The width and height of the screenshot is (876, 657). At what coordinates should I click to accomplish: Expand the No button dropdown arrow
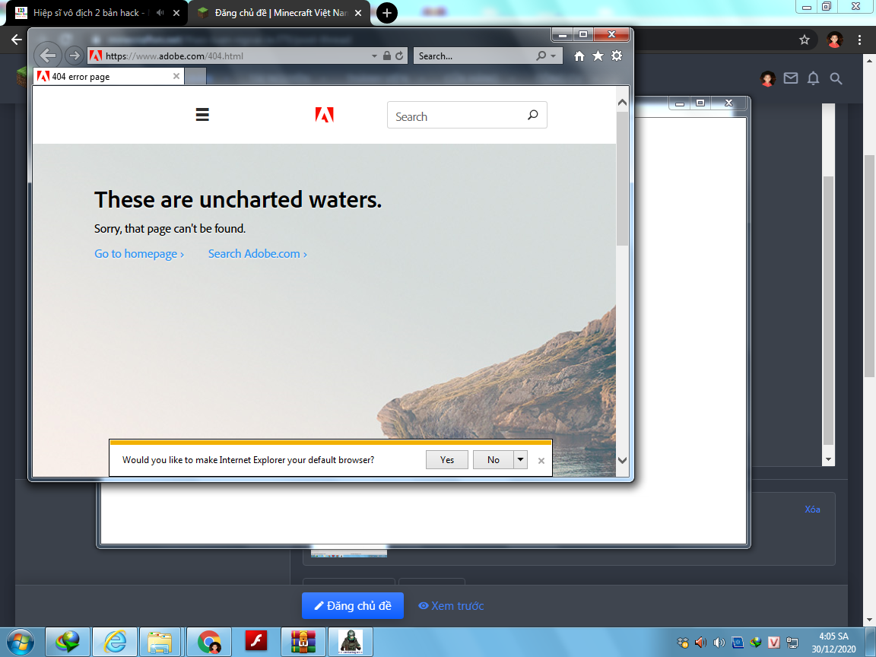[x=520, y=460]
